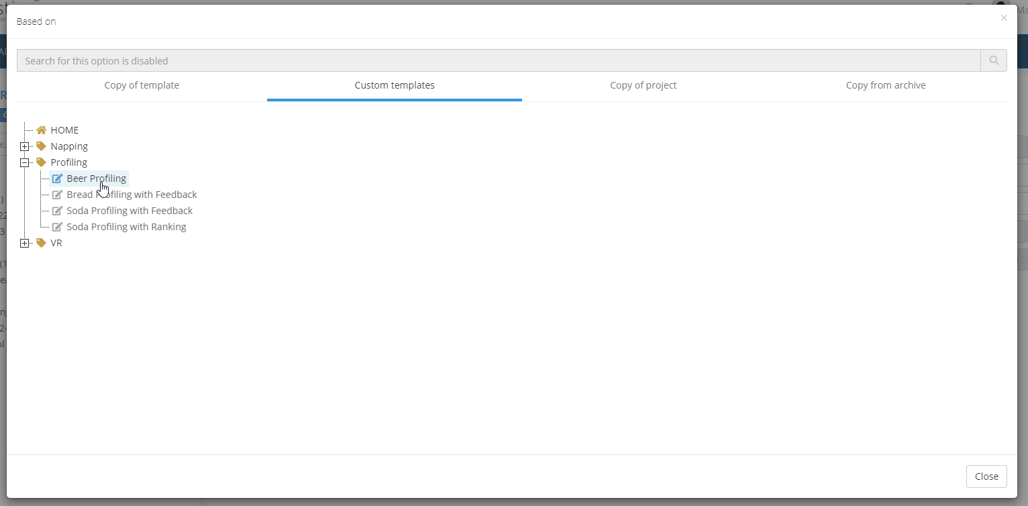Switch to the Copy of project tab
The image size is (1028, 506).
coord(643,85)
